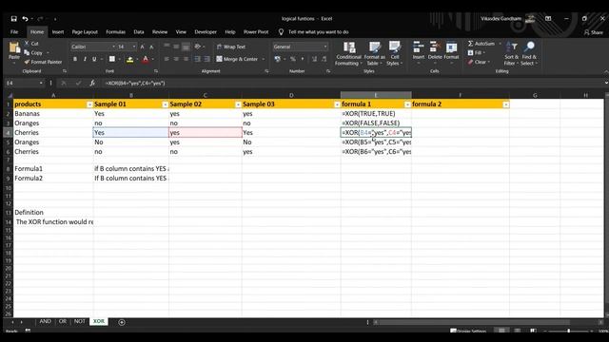Click the zoom slider in status bar
Image resolution: width=609 pixels, height=342 pixels.
[x=568, y=331]
